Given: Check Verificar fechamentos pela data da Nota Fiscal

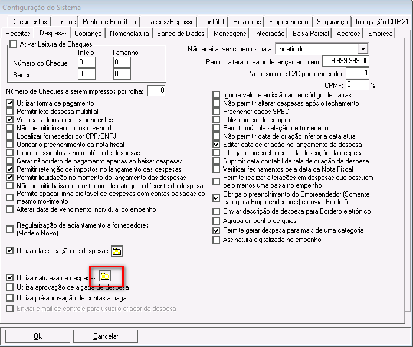Looking at the screenshot, I should (x=217, y=169).
